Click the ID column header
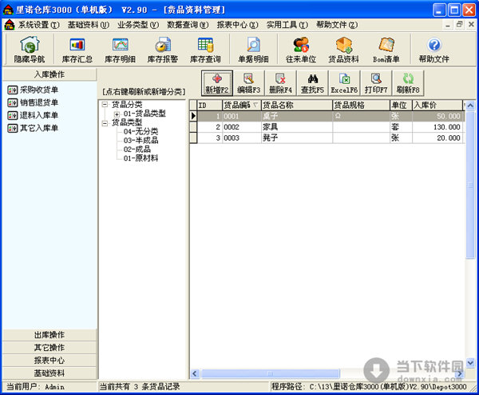Viewport: 479px width, 395px height. click(209, 106)
